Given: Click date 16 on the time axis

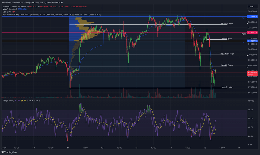Looking at the screenshot, I should coord(239,148).
